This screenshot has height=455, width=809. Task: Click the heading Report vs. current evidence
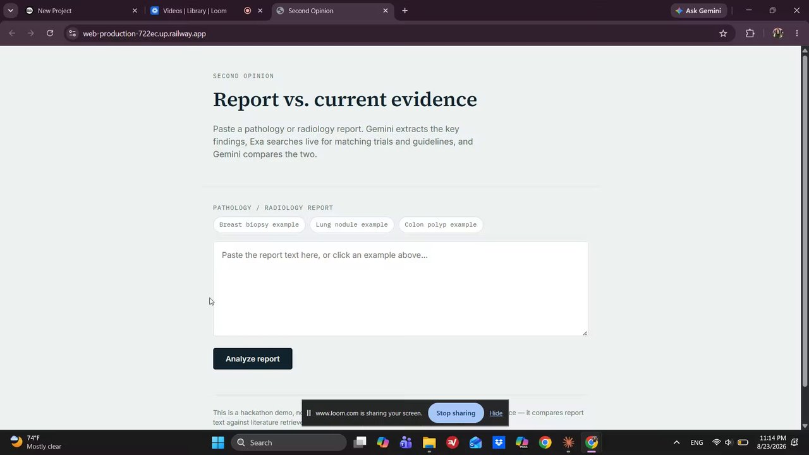345,100
